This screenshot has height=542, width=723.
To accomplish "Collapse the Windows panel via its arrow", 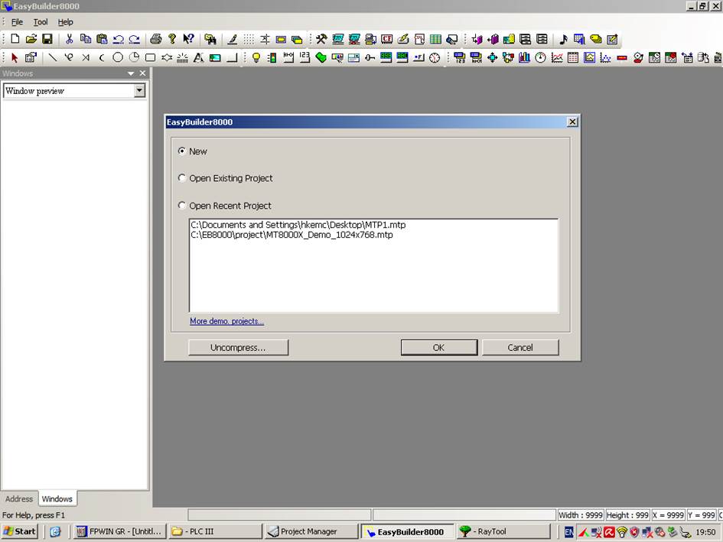I will 129,73.
